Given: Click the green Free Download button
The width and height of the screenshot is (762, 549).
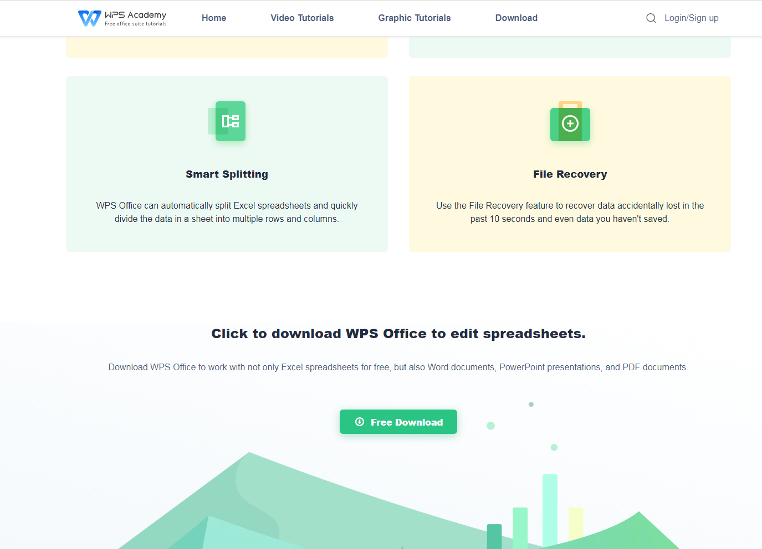Looking at the screenshot, I should click(x=398, y=422).
